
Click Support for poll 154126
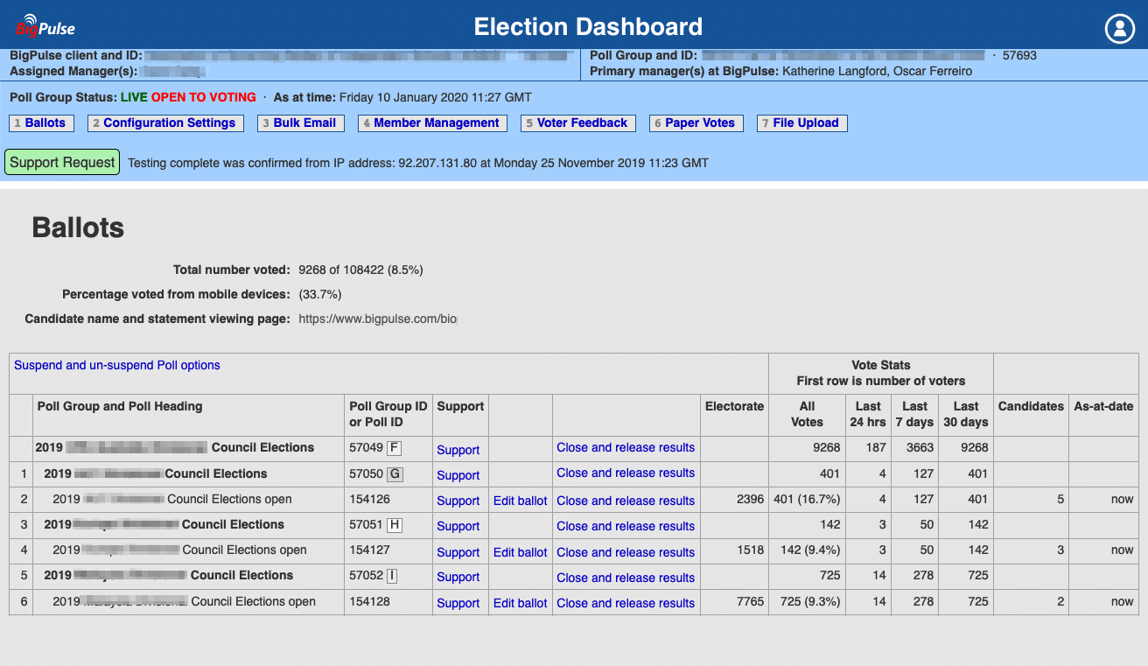click(x=458, y=500)
